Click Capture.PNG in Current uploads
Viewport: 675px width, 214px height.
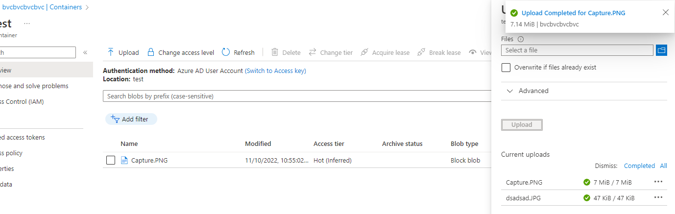524,182
